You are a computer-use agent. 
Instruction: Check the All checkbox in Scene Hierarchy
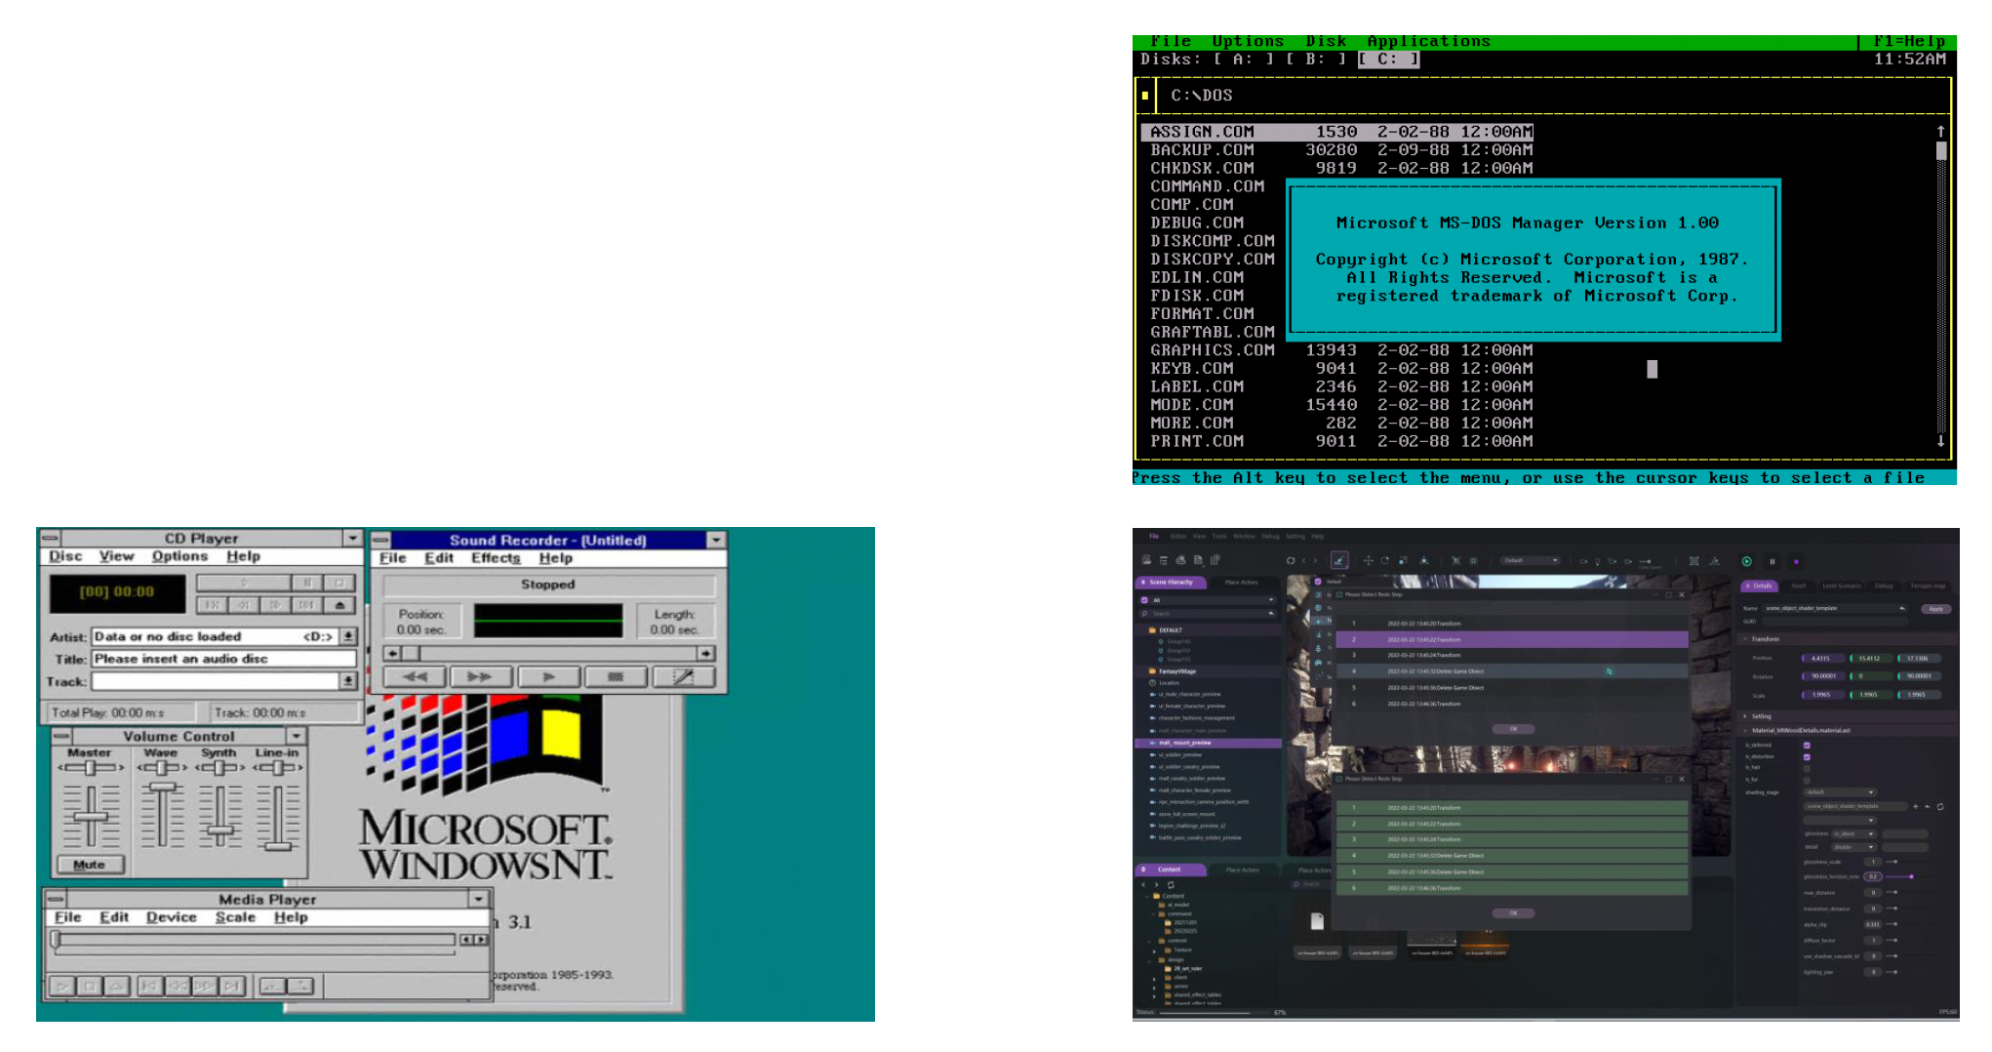(1144, 600)
